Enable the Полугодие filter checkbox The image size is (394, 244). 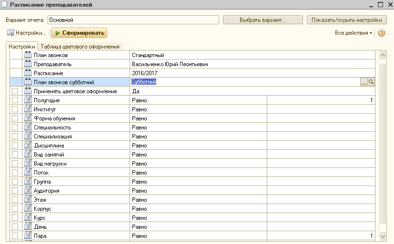15,100
